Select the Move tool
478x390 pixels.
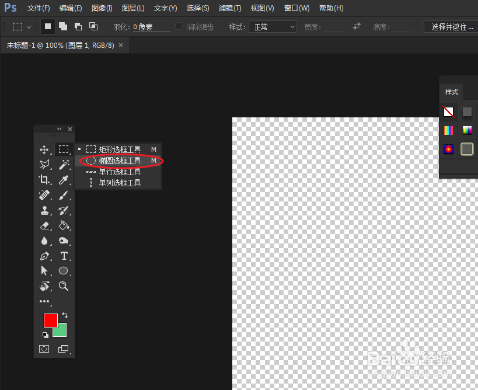[44, 149]
